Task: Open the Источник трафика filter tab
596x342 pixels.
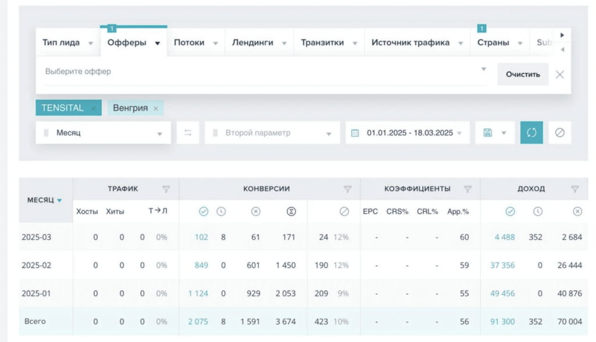Action: tap(417, 42)
